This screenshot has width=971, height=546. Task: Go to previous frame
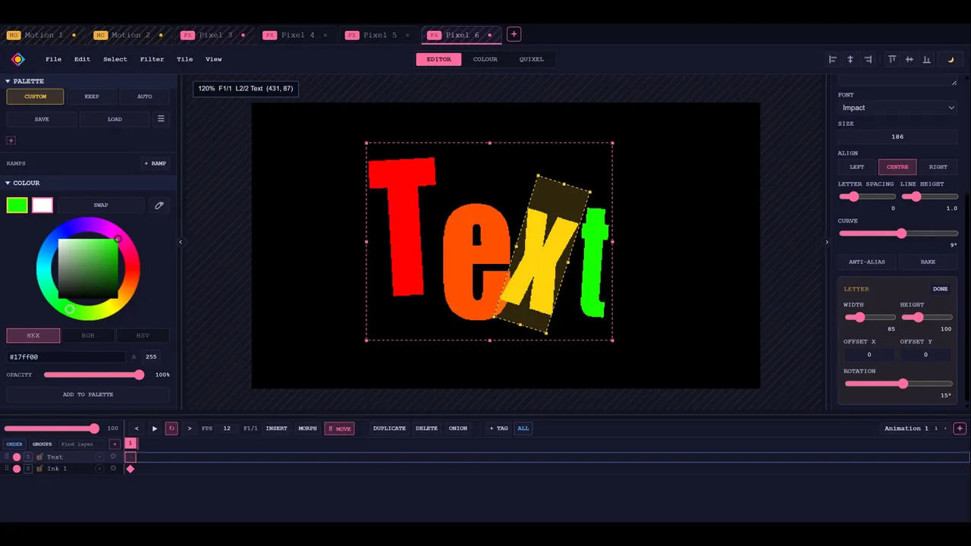pos(137,428)
